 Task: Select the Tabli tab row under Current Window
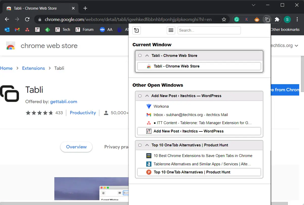pos(199,66)
